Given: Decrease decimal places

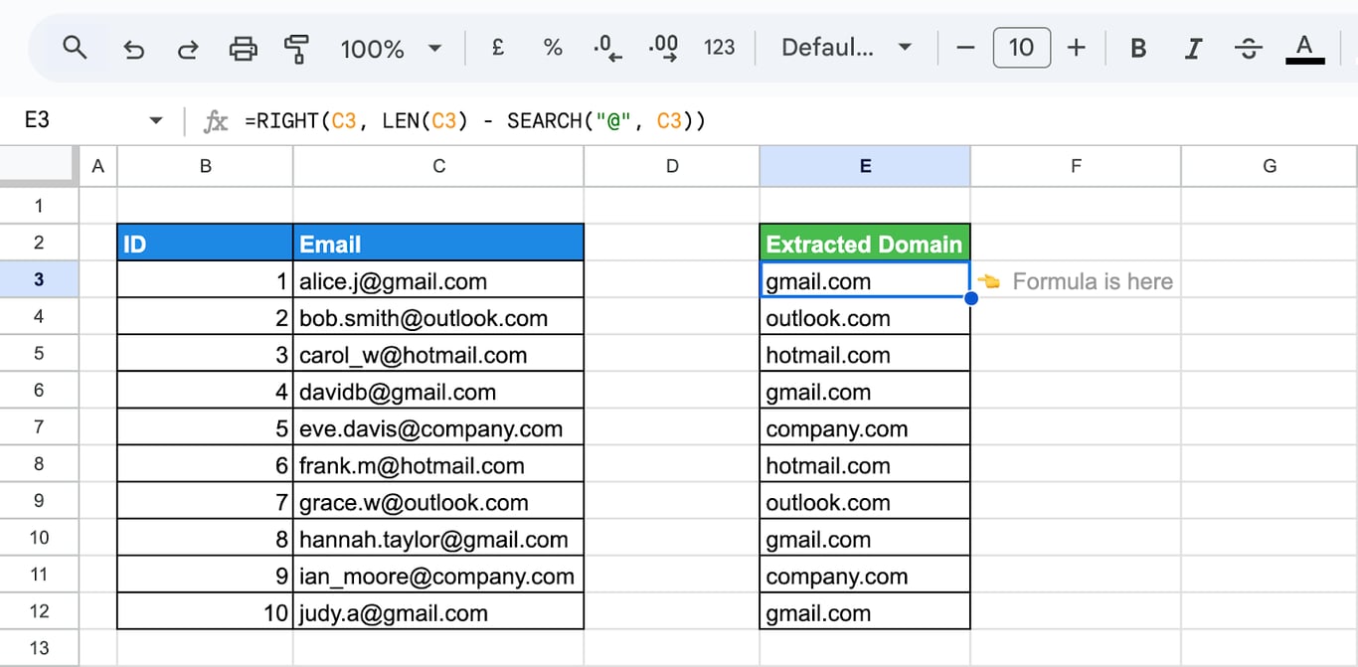Looking at the screenshot, I should 606,48.
